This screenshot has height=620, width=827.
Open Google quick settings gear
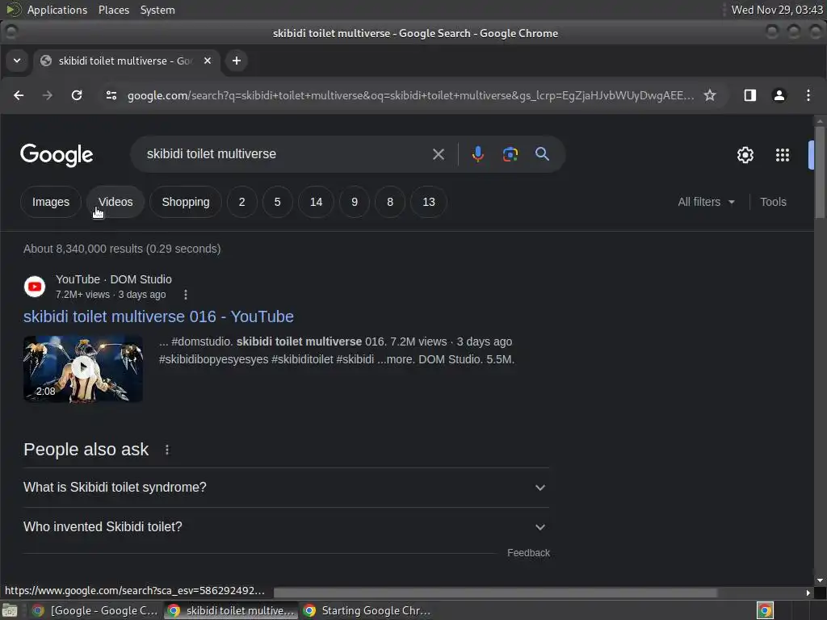tap(745, 155)
